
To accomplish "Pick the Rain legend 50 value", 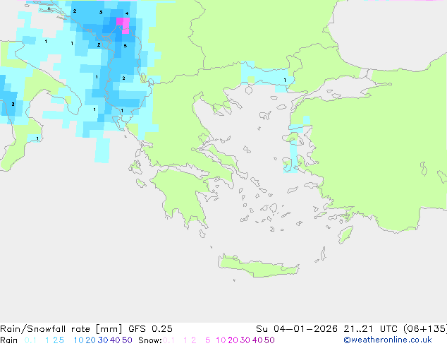I will pyautogui.click(x=127, y=340).
